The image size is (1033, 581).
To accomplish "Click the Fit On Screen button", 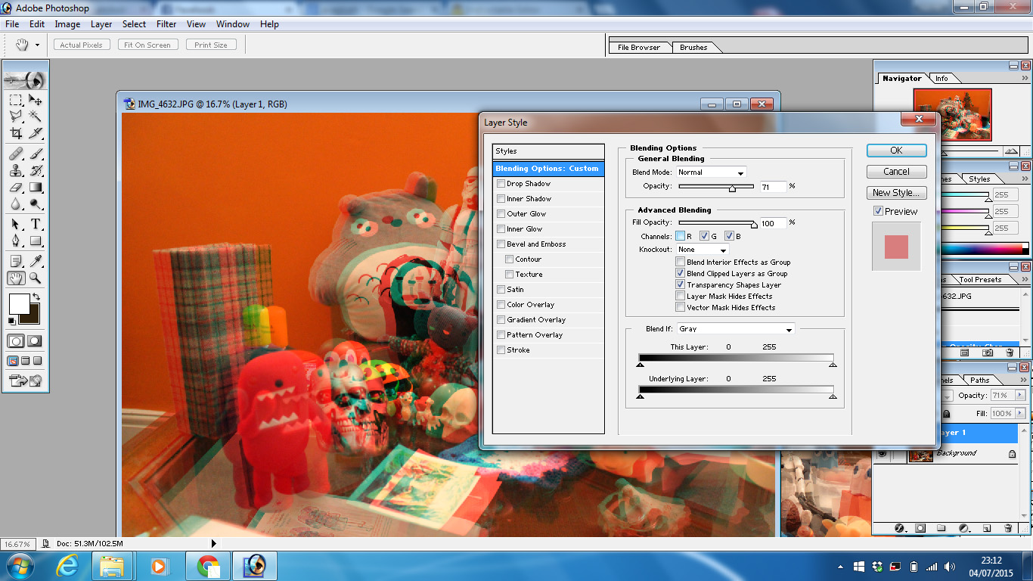I will click(148, 45).
